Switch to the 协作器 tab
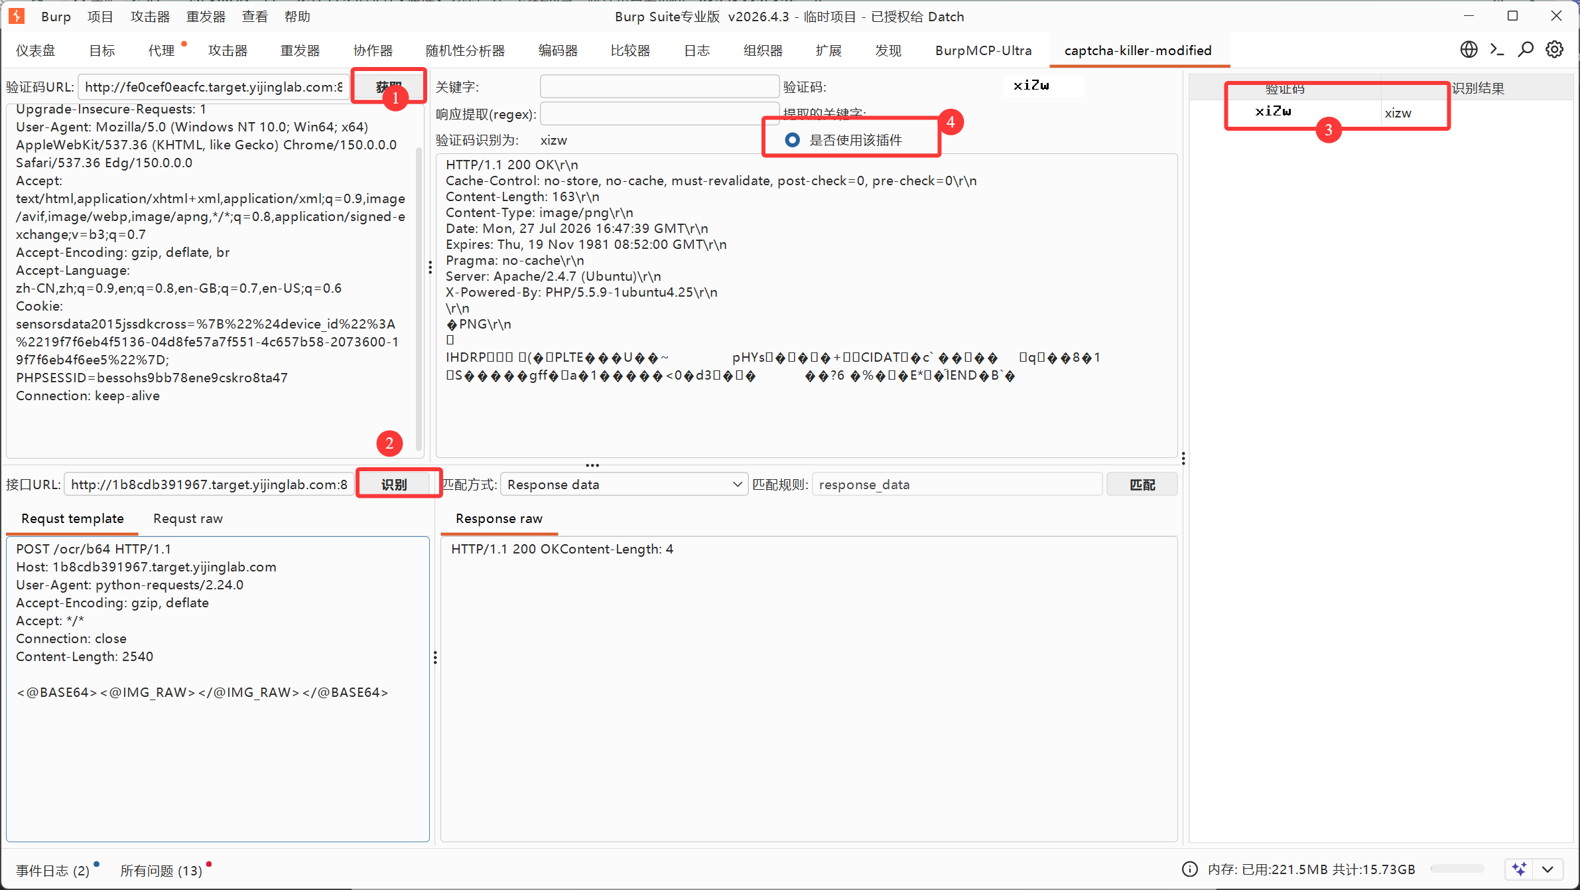Screen dimensions: 1580x890 (x=373, y=50)
